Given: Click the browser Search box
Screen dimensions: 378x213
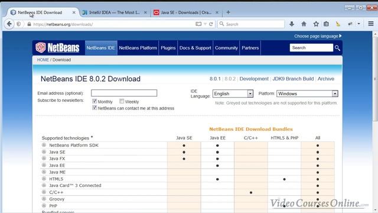Looking at the screenshot, I should click(251, 24).
